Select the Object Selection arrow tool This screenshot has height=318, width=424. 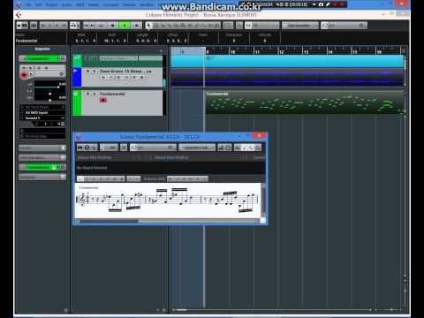pos(148,26)
